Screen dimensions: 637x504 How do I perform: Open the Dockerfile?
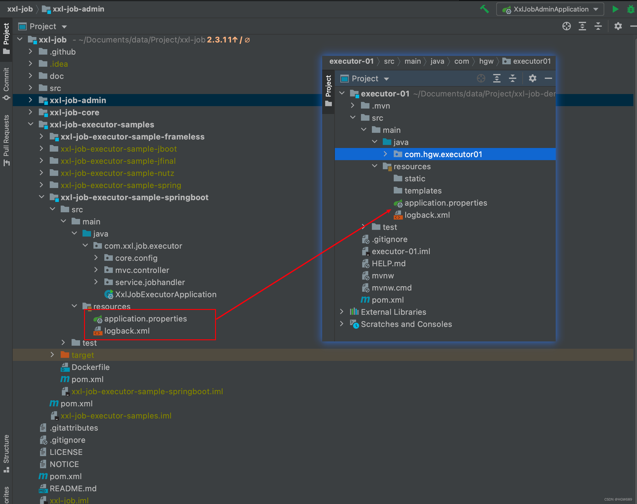tap(90, 367)
